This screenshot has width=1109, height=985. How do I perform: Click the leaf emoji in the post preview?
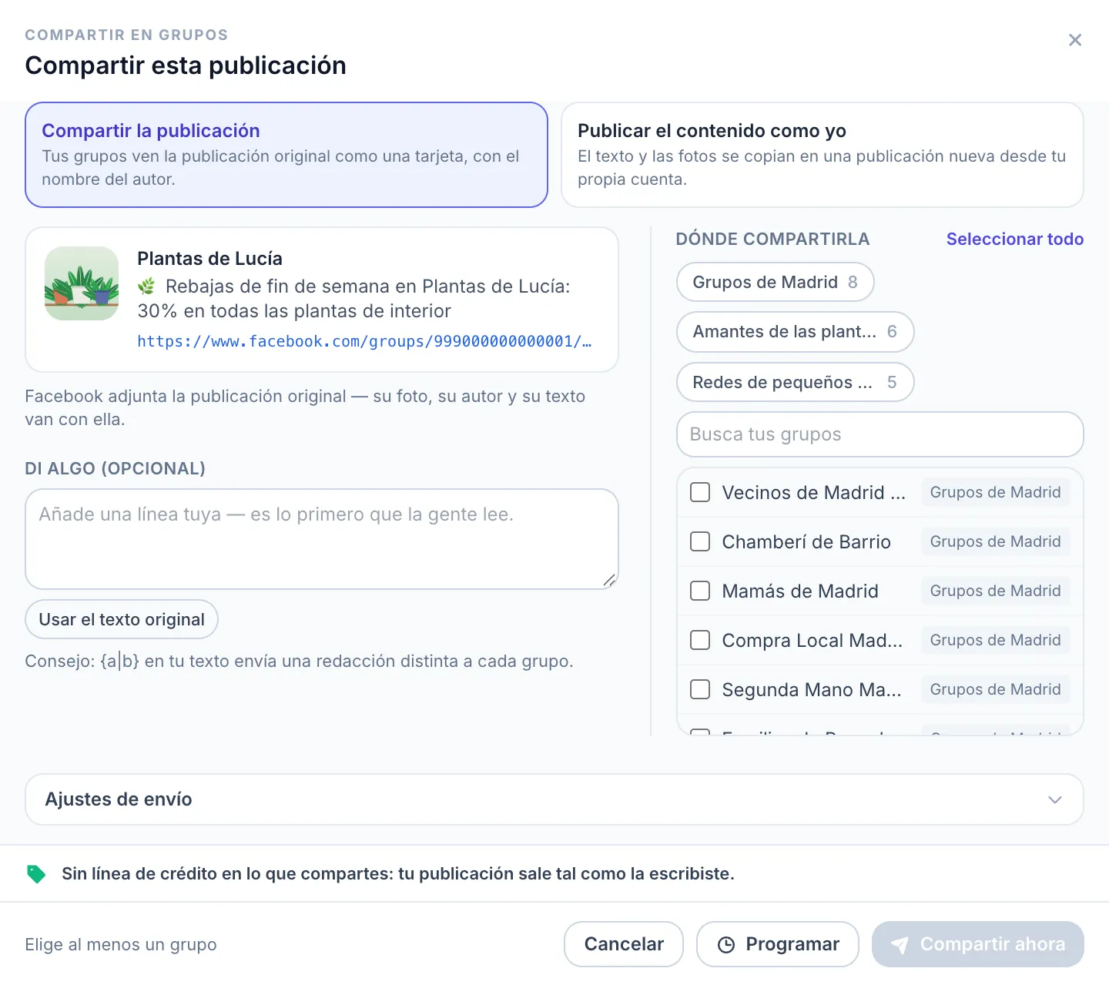coord(146,286)
